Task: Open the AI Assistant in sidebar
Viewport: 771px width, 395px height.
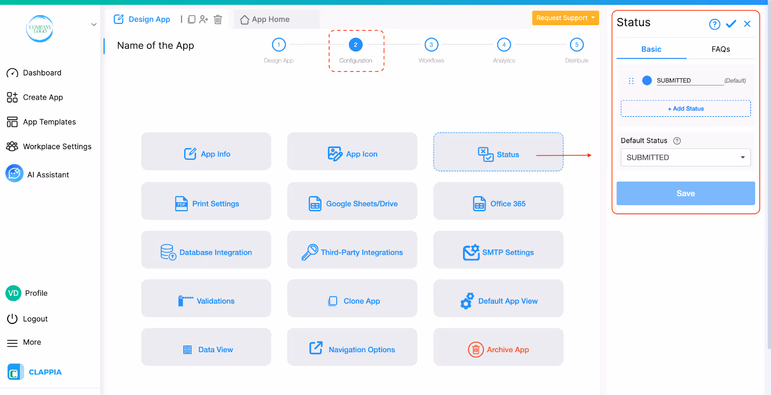Action: (x=48, y=175)
